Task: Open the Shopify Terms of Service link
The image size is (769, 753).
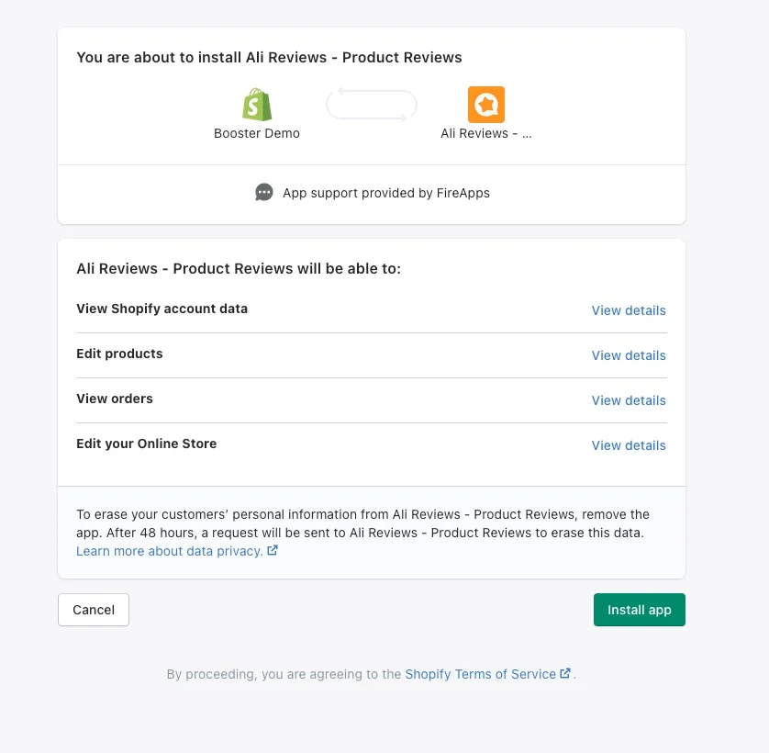Action: [480, 674]
